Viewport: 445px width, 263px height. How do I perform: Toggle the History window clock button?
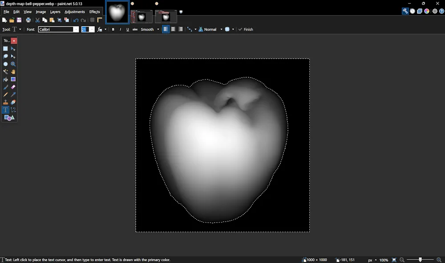click(x=413, y=12)
